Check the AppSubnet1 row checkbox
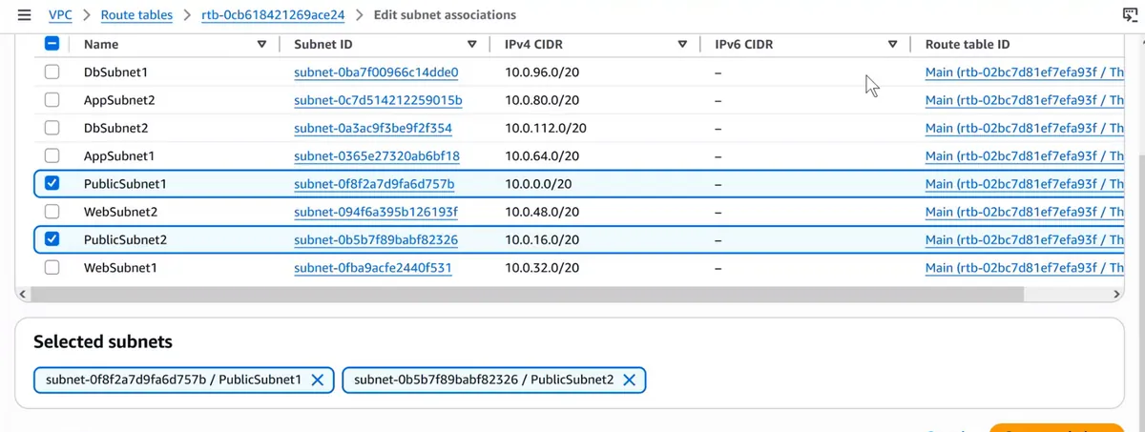Image resolution: width=1145 pixels, height=432 pixels. pyautogui.click(x=52, y=155)
